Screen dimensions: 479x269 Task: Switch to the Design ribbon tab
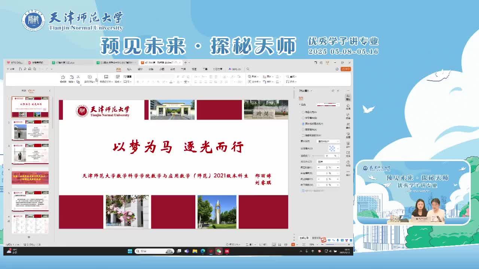[x=140, y=69]
